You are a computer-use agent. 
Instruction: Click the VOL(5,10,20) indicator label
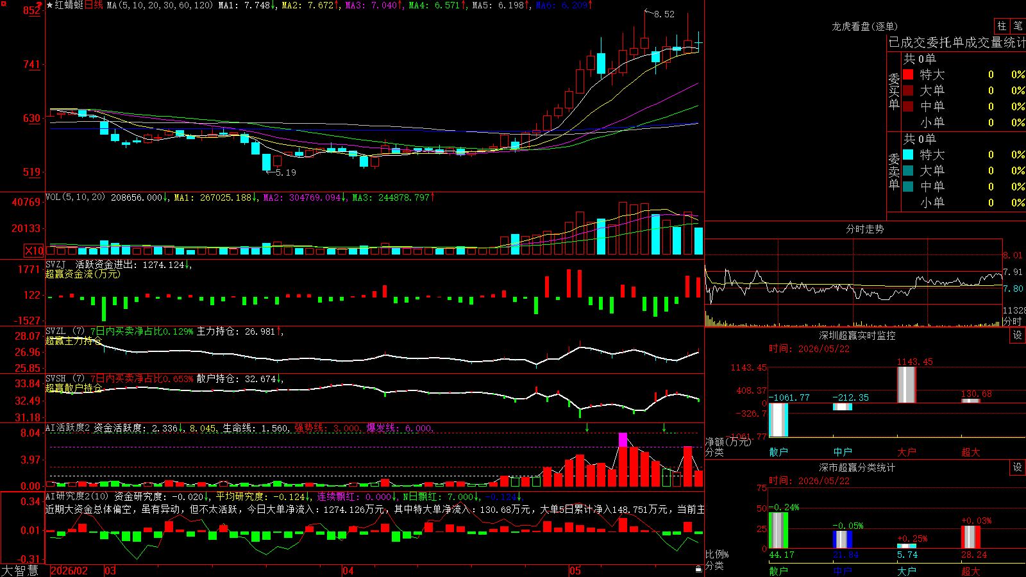[x=75, y=197]
